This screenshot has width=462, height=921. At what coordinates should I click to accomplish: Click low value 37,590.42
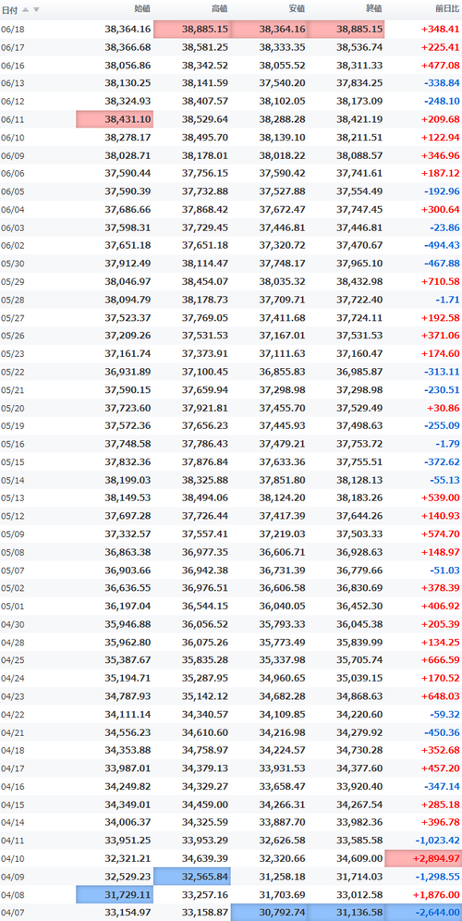click(x=283, y=173)
